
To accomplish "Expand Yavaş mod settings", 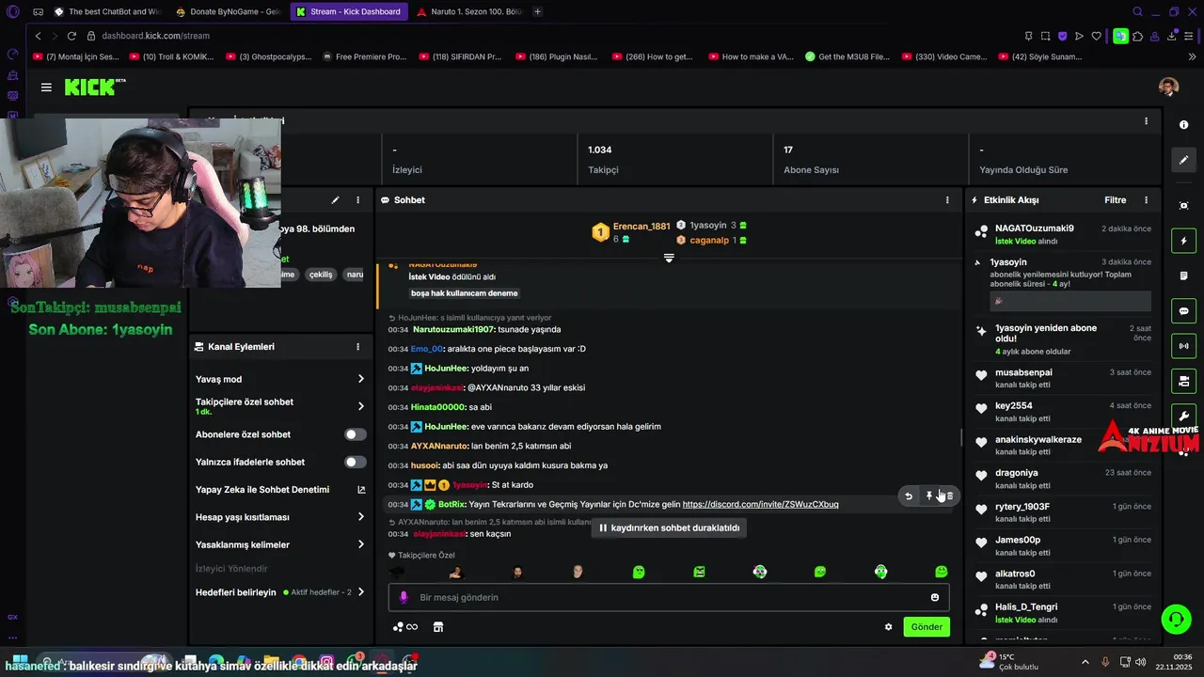I will pos(280,379).
